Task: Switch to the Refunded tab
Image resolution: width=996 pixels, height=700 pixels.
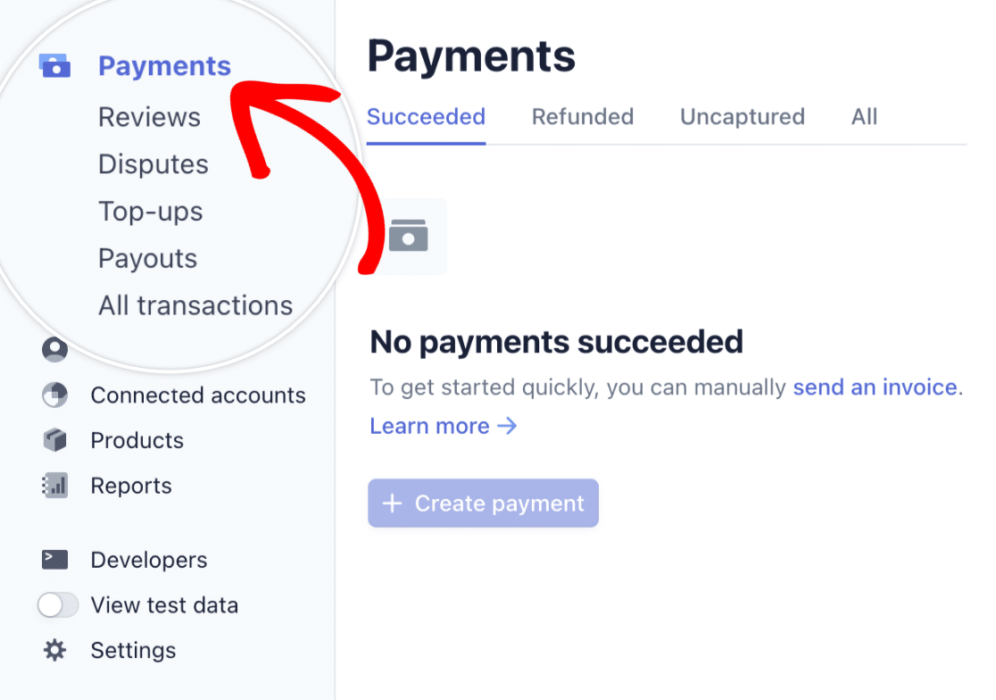Action: tap(583, 117)
